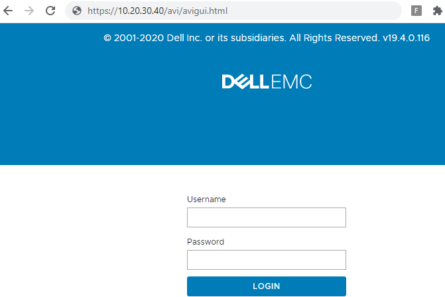Click the Password field label
The height and width of the screenshot is (297, 445).
point(206,242)
